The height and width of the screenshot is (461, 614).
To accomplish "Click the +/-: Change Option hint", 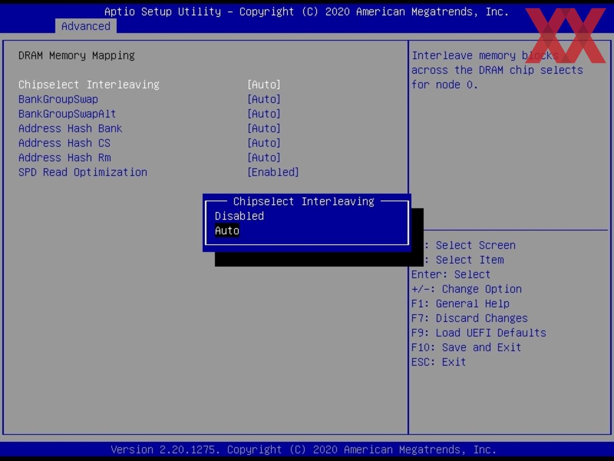I will [466, 289].
